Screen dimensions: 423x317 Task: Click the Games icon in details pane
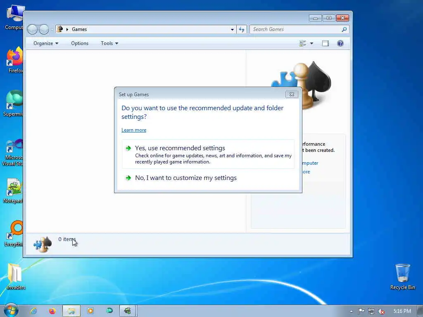pyautogui.click(x=43, y=244)
